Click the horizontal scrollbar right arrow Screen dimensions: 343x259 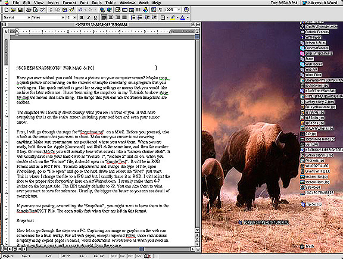[x=193, y=249]
